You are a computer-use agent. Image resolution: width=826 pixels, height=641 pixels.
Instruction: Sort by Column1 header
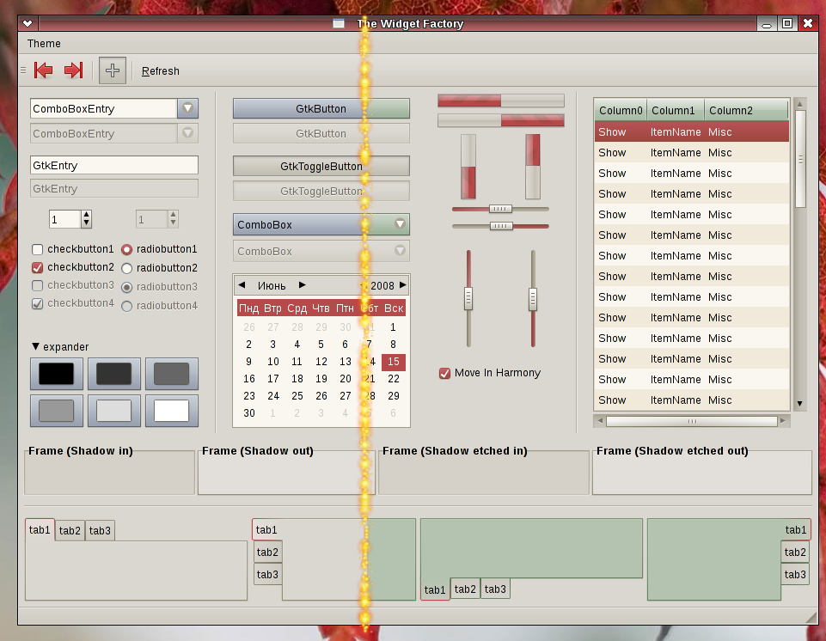(676, 110)
